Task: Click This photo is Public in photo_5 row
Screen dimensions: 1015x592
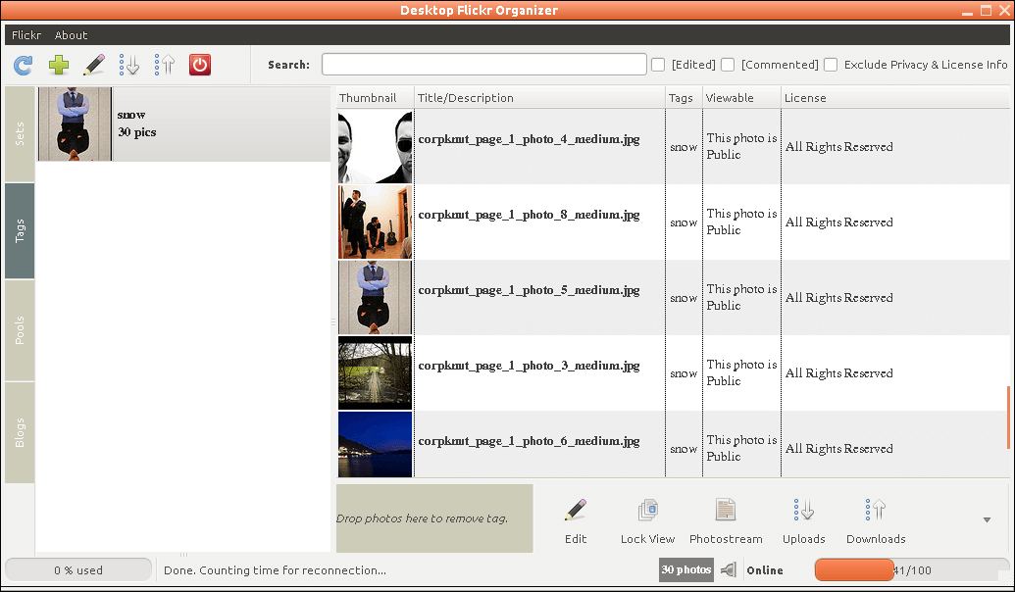Action: pos(741,297)
